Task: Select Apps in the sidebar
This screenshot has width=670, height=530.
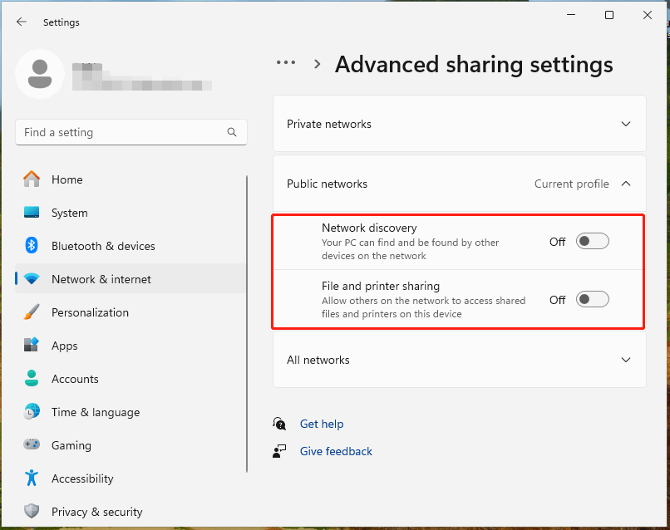Action: coord(33,346)
